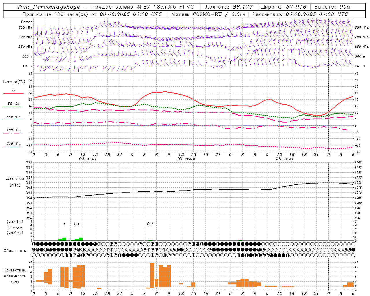Click the solid red line under the '2м' legend
Image resolution: width=370 pixels, height=296 pixels.
click(x=13, y=93)
